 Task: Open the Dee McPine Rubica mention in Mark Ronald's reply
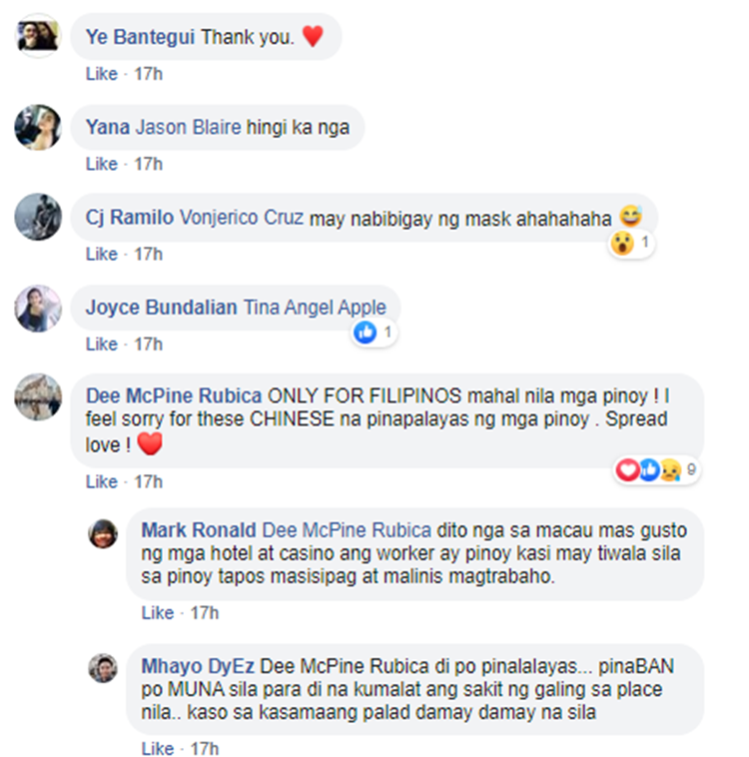point(347,530)
